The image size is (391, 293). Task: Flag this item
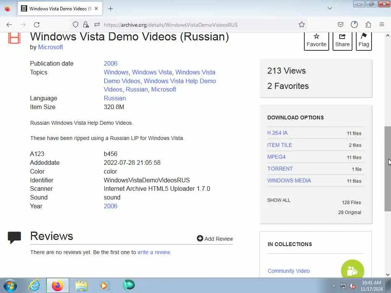click(x=364, y=40)
